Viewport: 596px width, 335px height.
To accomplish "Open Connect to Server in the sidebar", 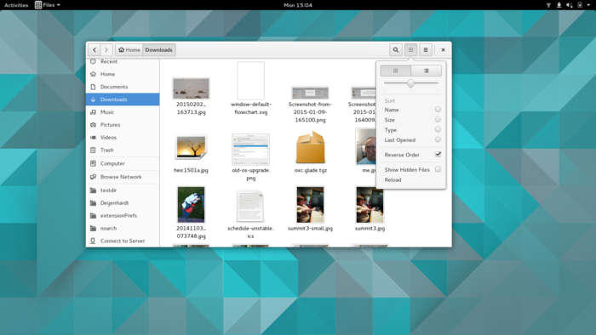I will (x=123, y=241).
